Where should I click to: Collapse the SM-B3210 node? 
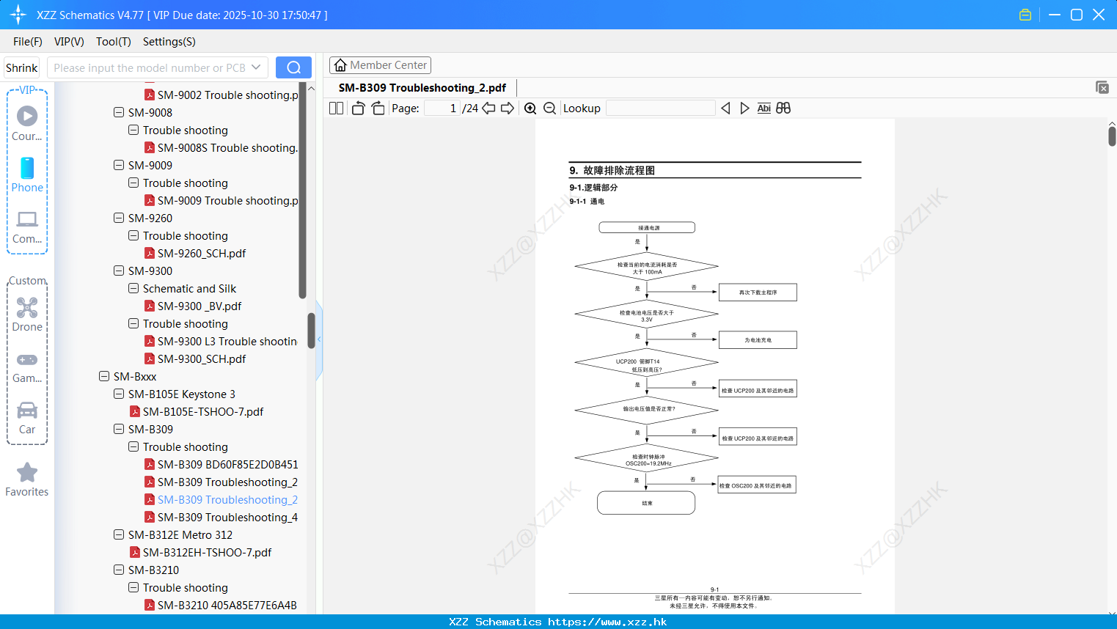coord(119,570)
